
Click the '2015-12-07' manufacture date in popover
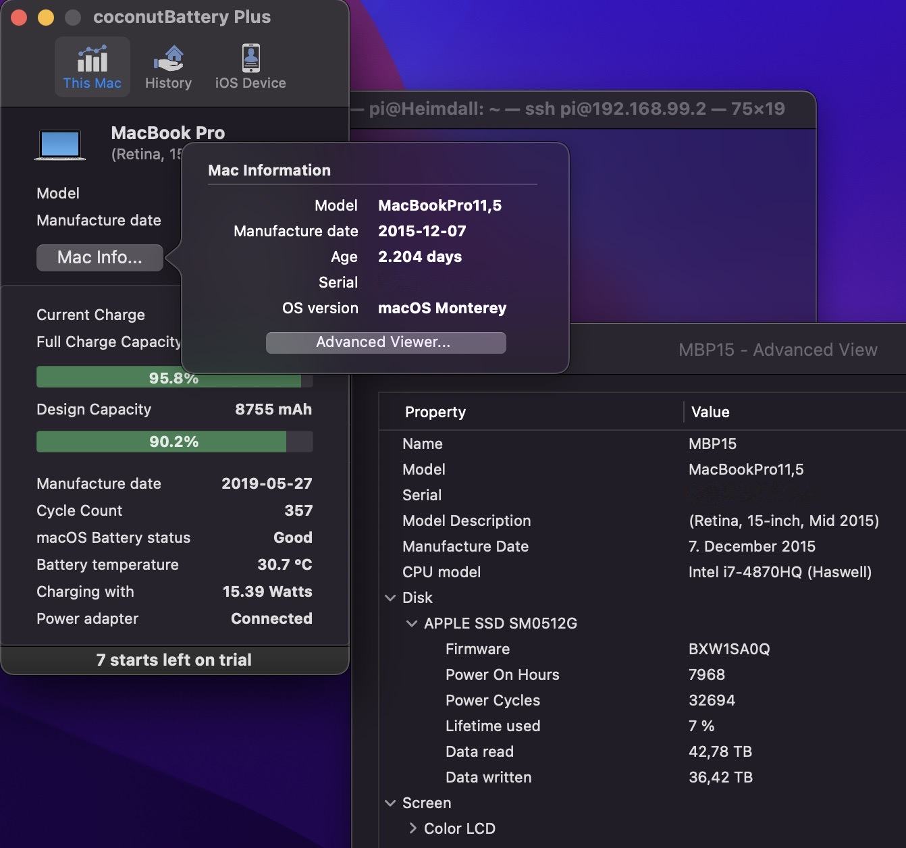tap(422, 231)
